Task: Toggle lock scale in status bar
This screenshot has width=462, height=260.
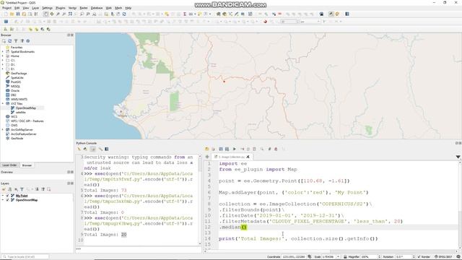Action: click(345, 257)
